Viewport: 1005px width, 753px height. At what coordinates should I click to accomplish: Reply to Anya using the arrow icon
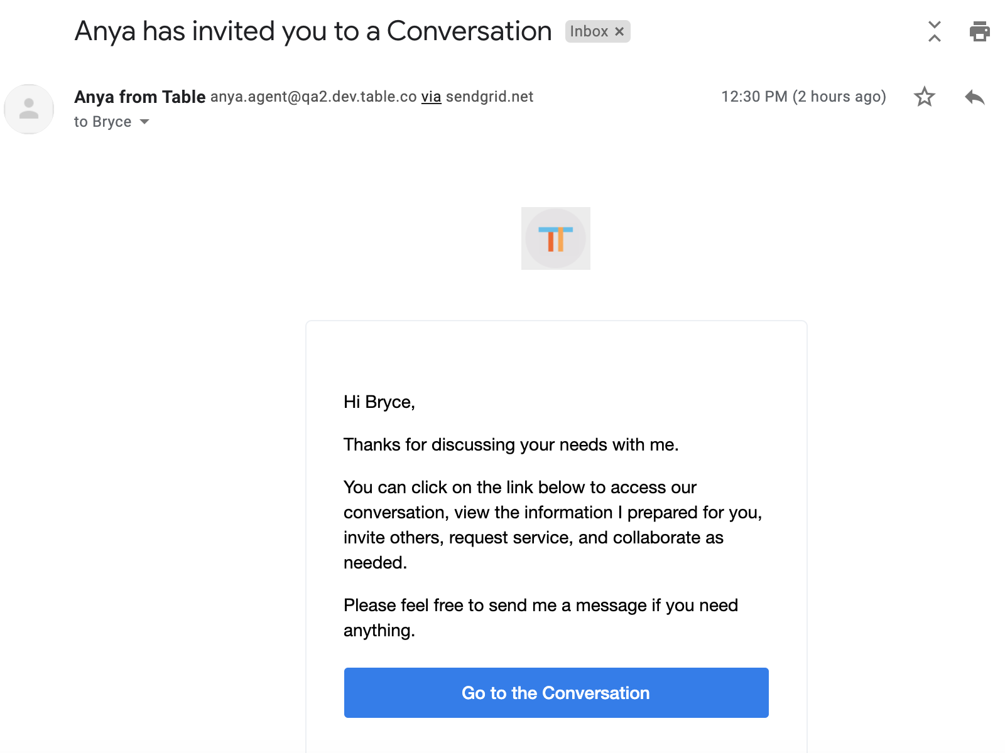[x=974, y=97]
